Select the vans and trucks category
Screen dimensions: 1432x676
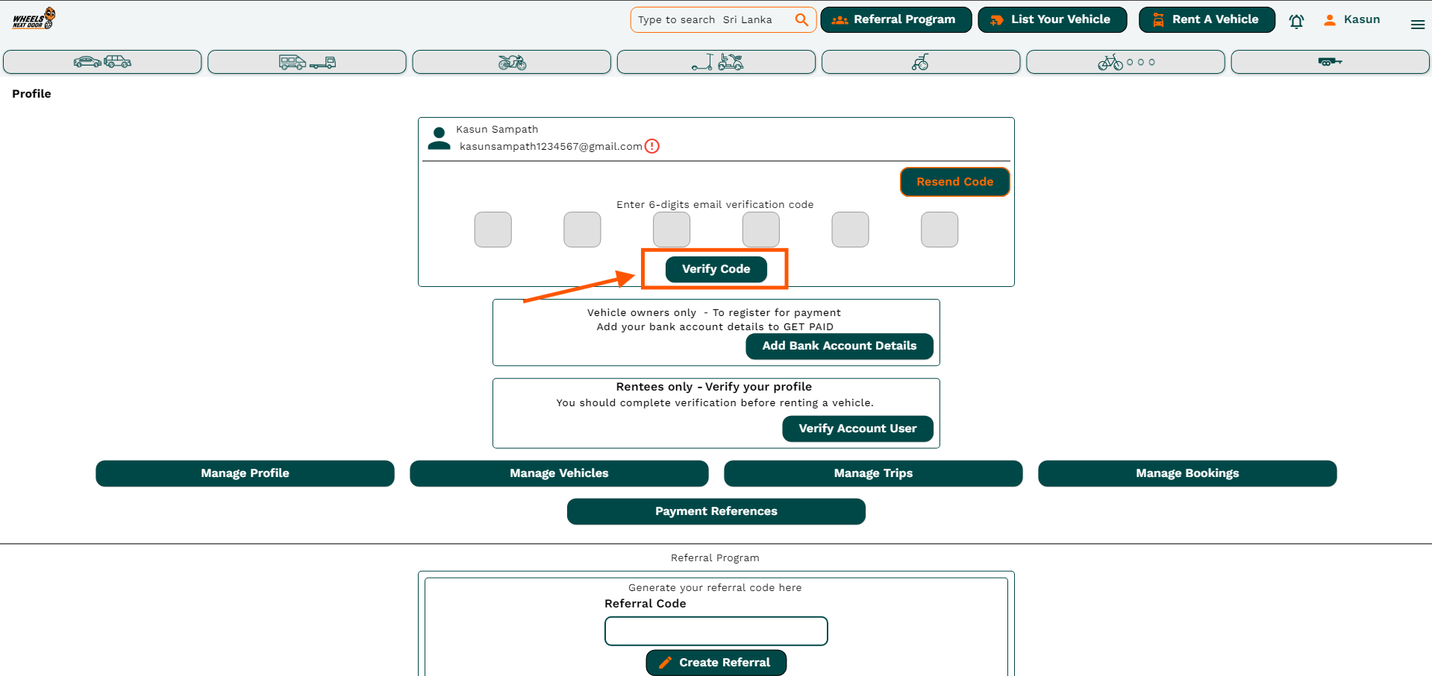click(x=307, y=62)
